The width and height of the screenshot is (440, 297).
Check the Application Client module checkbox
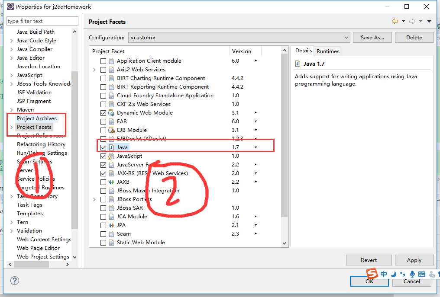tap(103, 61)
